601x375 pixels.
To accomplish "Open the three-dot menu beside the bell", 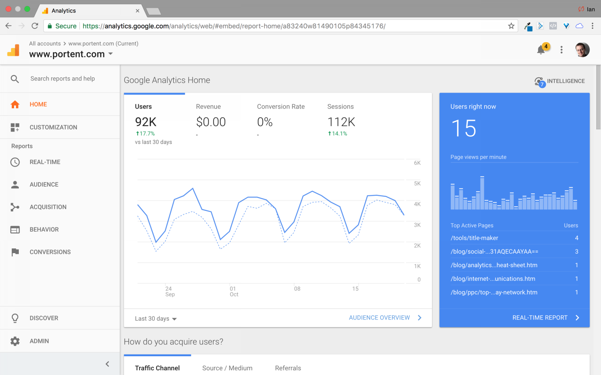I will 561,50.
